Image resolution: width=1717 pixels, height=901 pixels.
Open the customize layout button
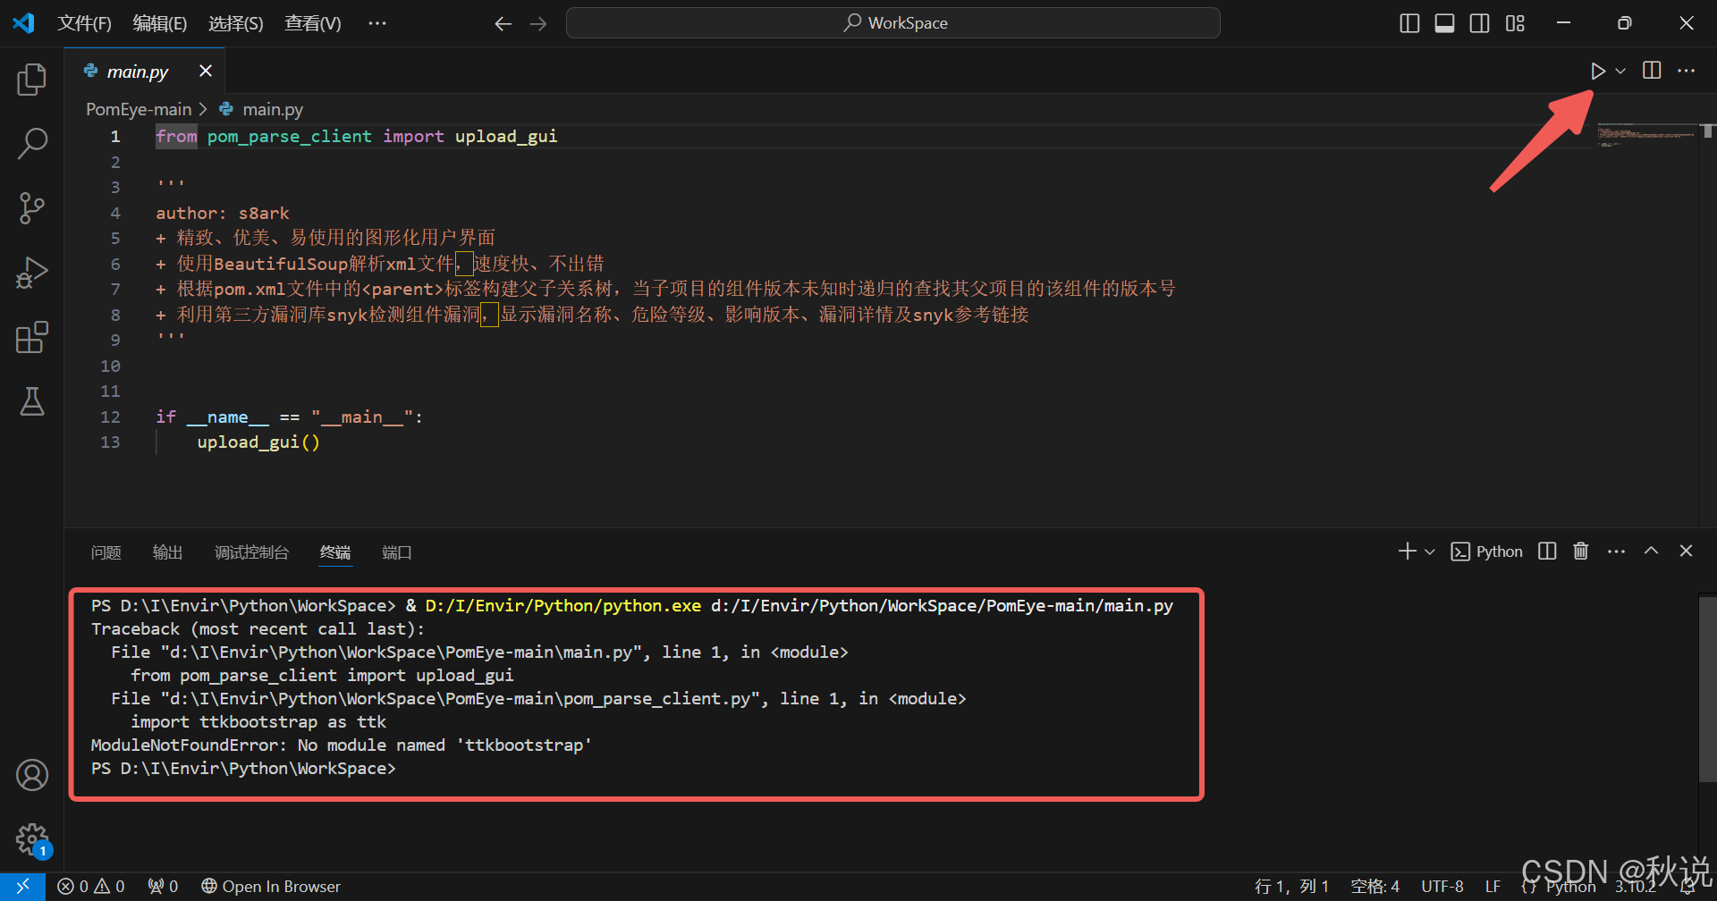click(1515, 24)
